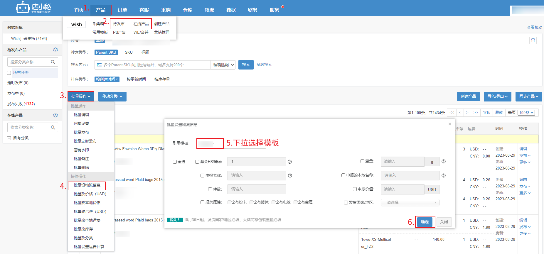Click the collapse panel icon at top right

point(533,40)
